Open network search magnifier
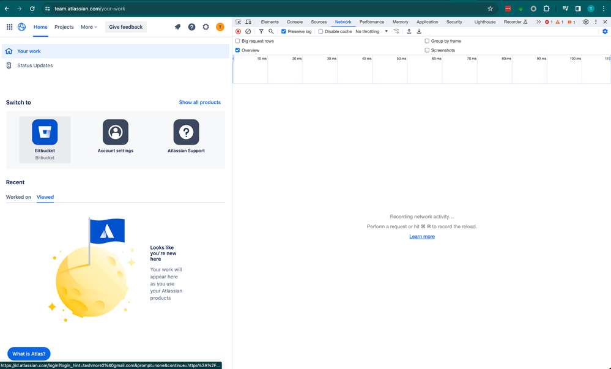 [x=271, y=31]
